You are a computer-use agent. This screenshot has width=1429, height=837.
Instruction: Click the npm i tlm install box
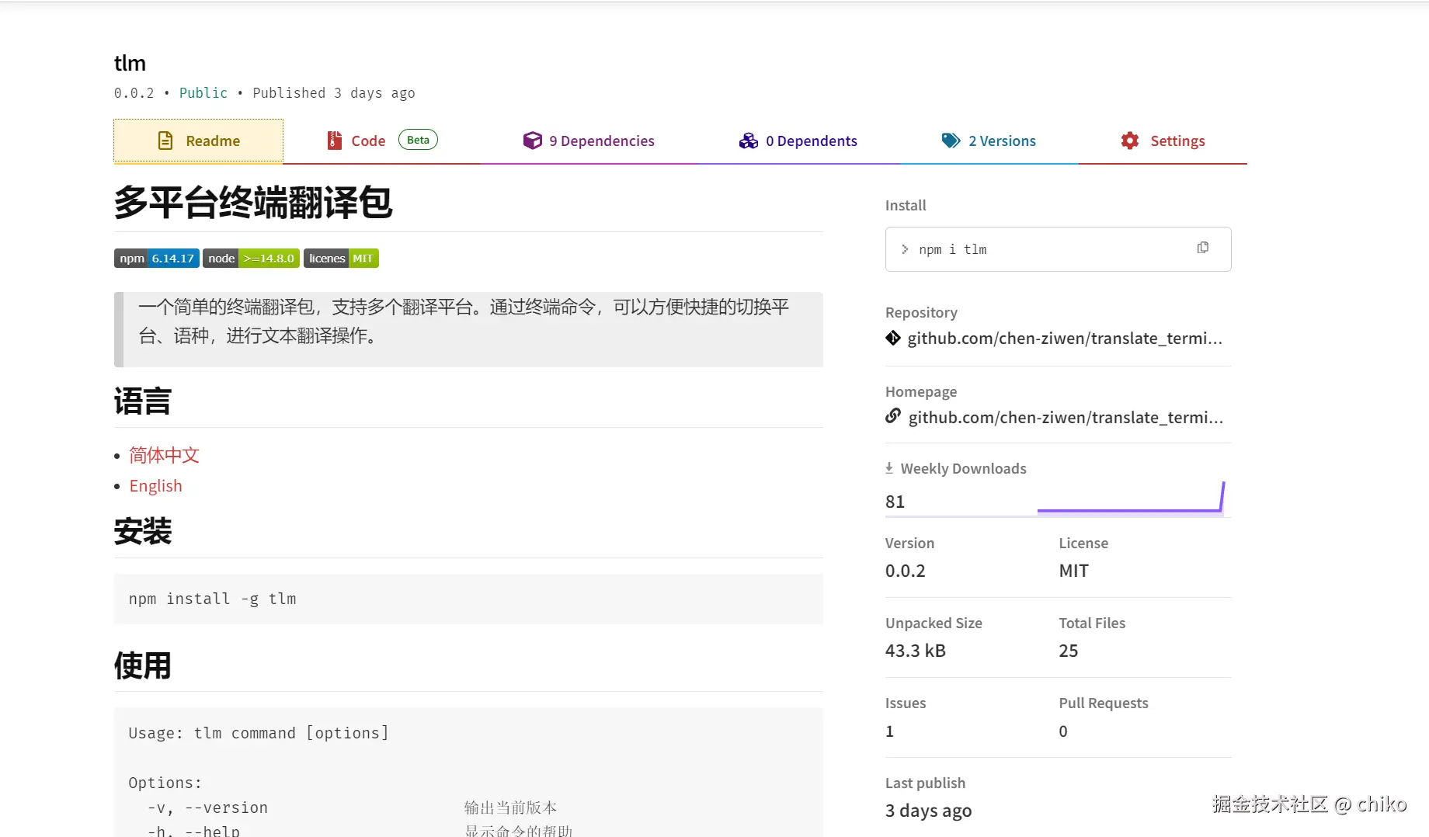point(1058,249)
